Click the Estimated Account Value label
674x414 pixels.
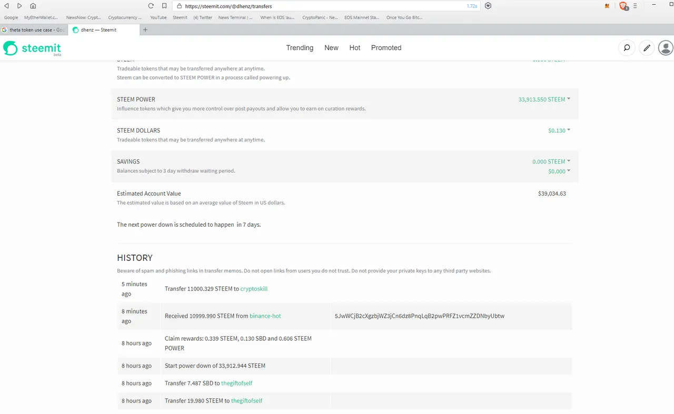click(148, 194)
